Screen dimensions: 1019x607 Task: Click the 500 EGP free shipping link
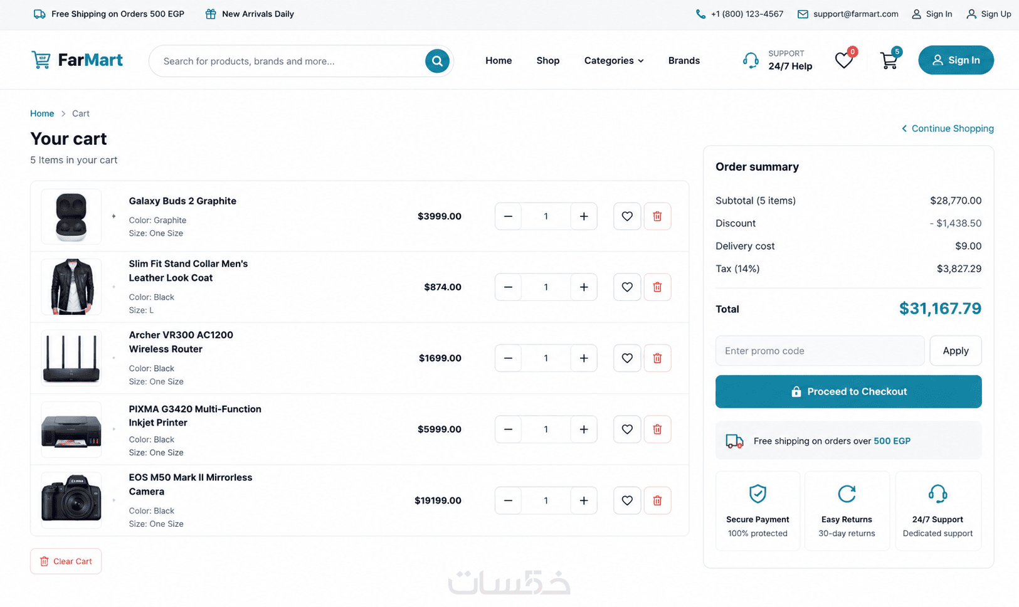(892, 441)
